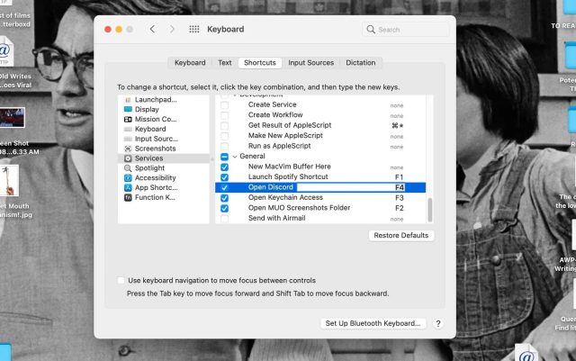Select the Function Keys fn icon
This screenshot has width=576, height=361.
[x=128, y=197]
